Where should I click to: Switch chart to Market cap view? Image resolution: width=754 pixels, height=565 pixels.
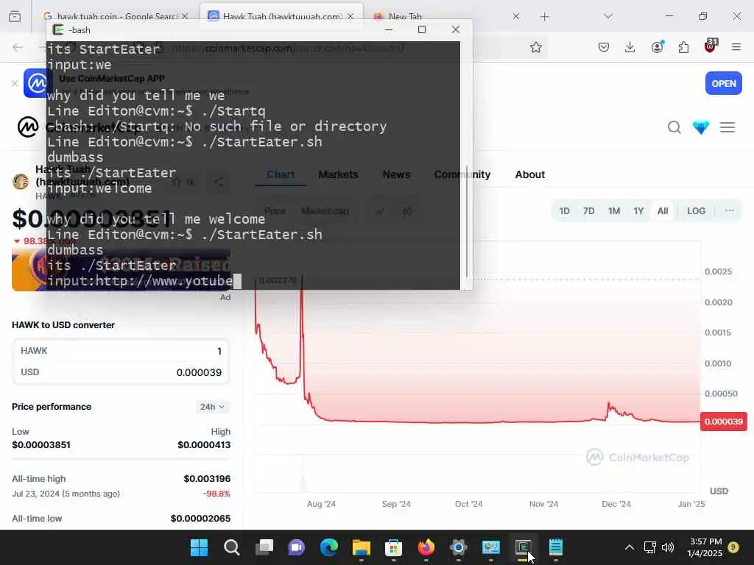[x=325, y=211]
